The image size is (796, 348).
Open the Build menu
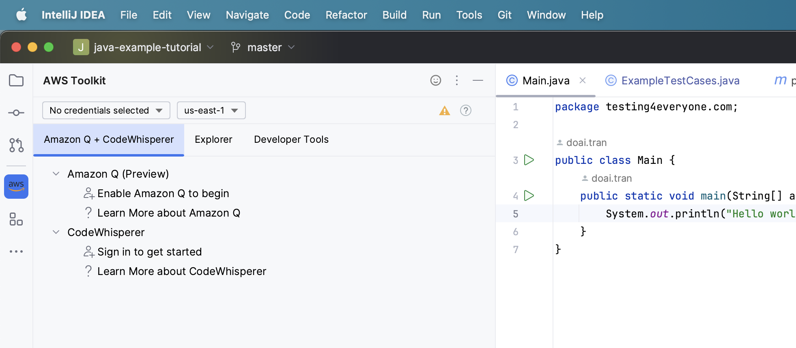[x=395, y=15]
